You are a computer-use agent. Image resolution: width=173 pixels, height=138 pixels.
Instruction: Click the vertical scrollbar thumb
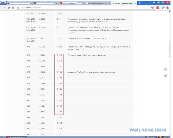(169, 49)
